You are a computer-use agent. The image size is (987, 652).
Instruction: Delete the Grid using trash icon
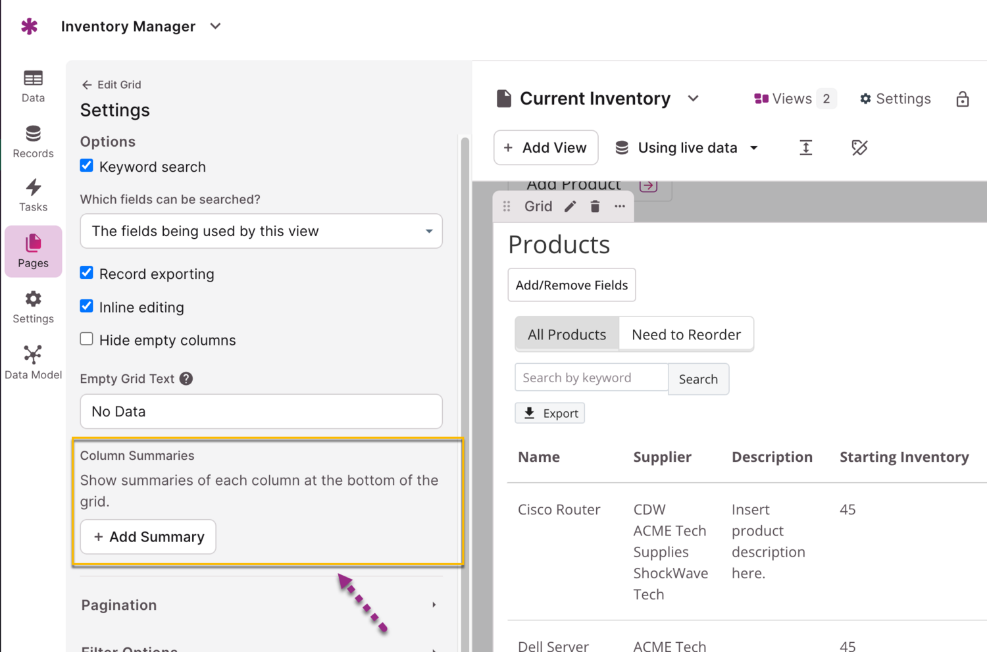coord(595,207)
